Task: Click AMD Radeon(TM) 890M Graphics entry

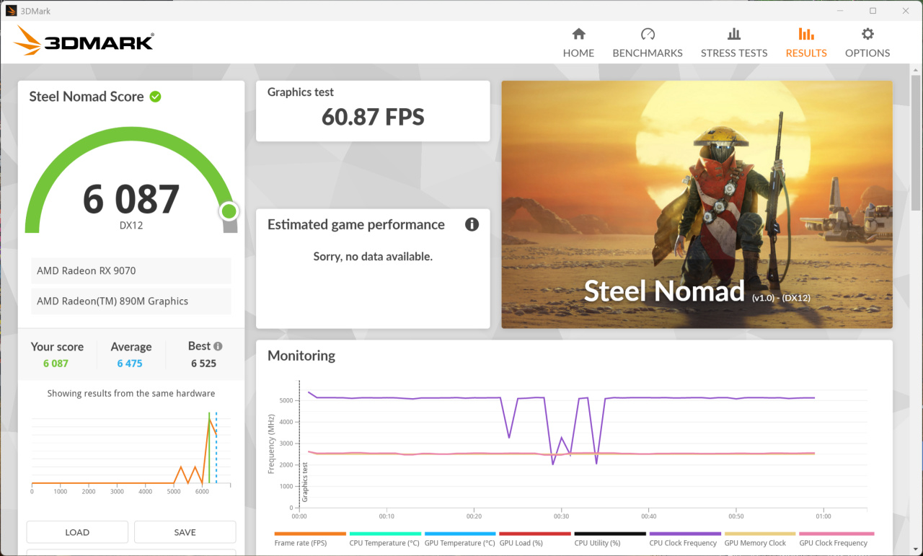Action: (x=131, y=301)
